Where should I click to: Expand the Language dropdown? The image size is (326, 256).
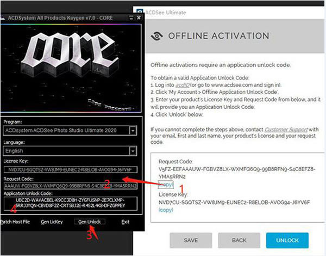pos(133,150)
